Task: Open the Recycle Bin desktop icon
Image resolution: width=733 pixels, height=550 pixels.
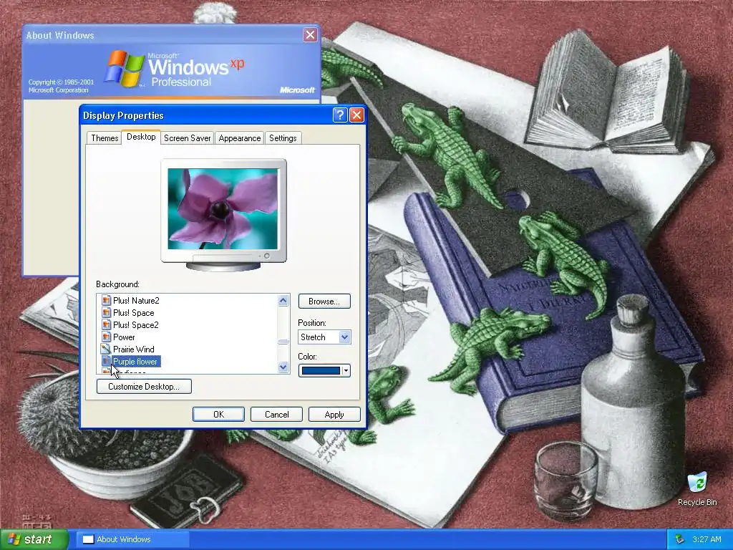Action: click(x=697, y=489)
